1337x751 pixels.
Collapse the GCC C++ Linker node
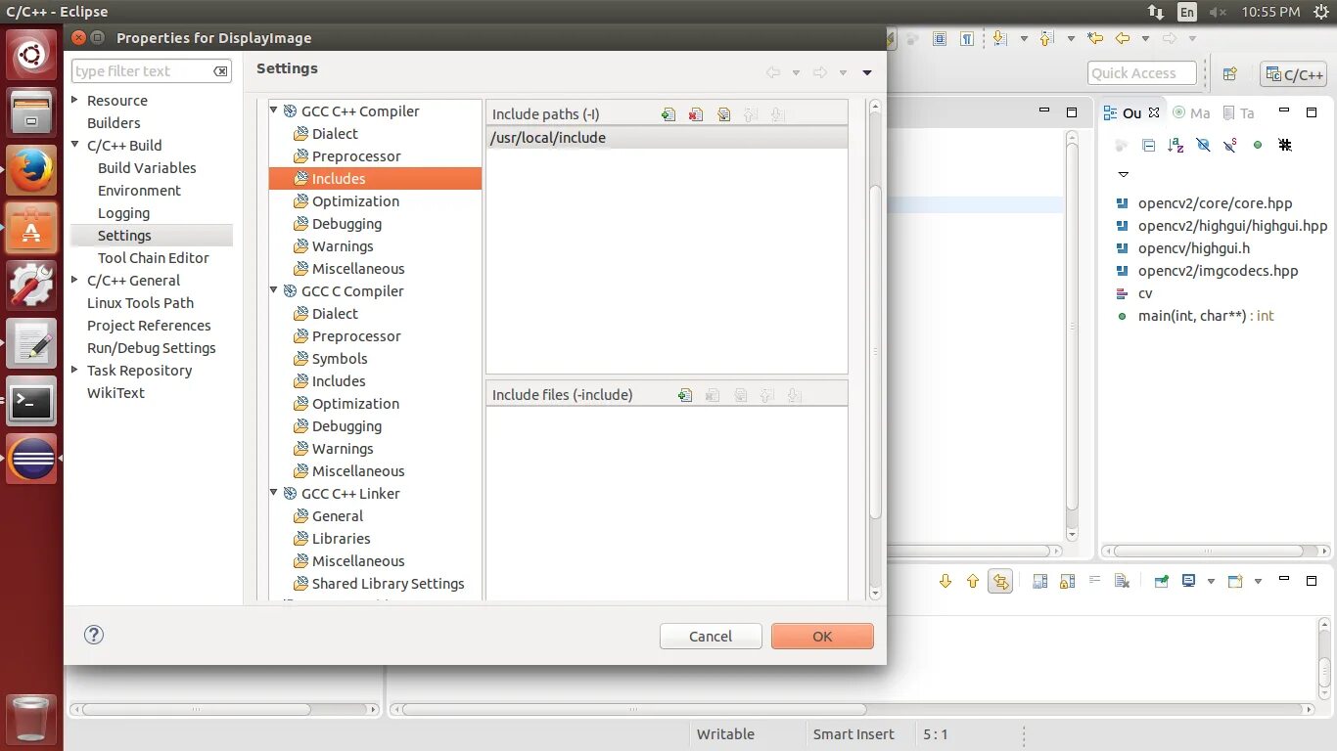(x=274, y=493)
